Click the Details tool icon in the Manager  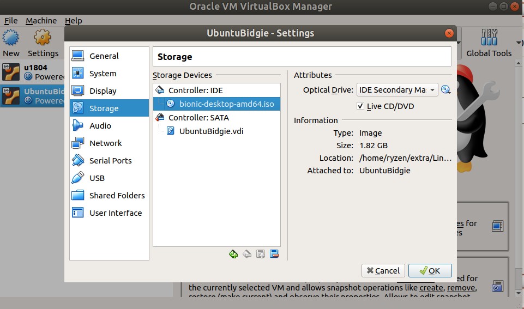click(497, 226)
